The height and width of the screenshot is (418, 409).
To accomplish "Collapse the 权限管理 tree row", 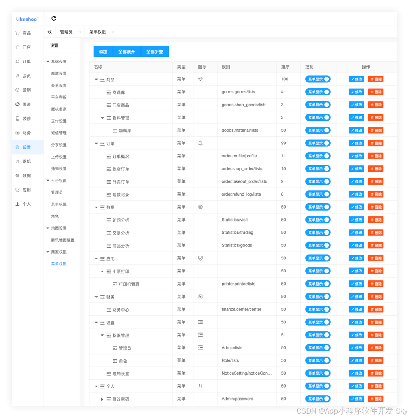I will pyautogui.click(x=102, y=335).
